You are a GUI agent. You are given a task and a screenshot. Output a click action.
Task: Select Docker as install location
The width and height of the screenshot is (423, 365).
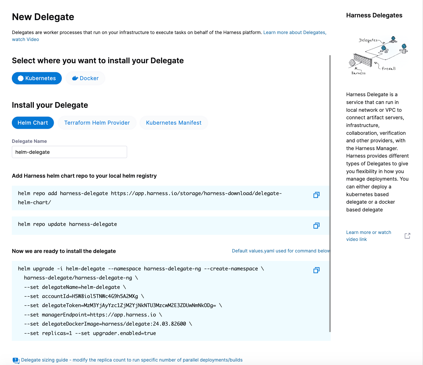click(85, 78)
